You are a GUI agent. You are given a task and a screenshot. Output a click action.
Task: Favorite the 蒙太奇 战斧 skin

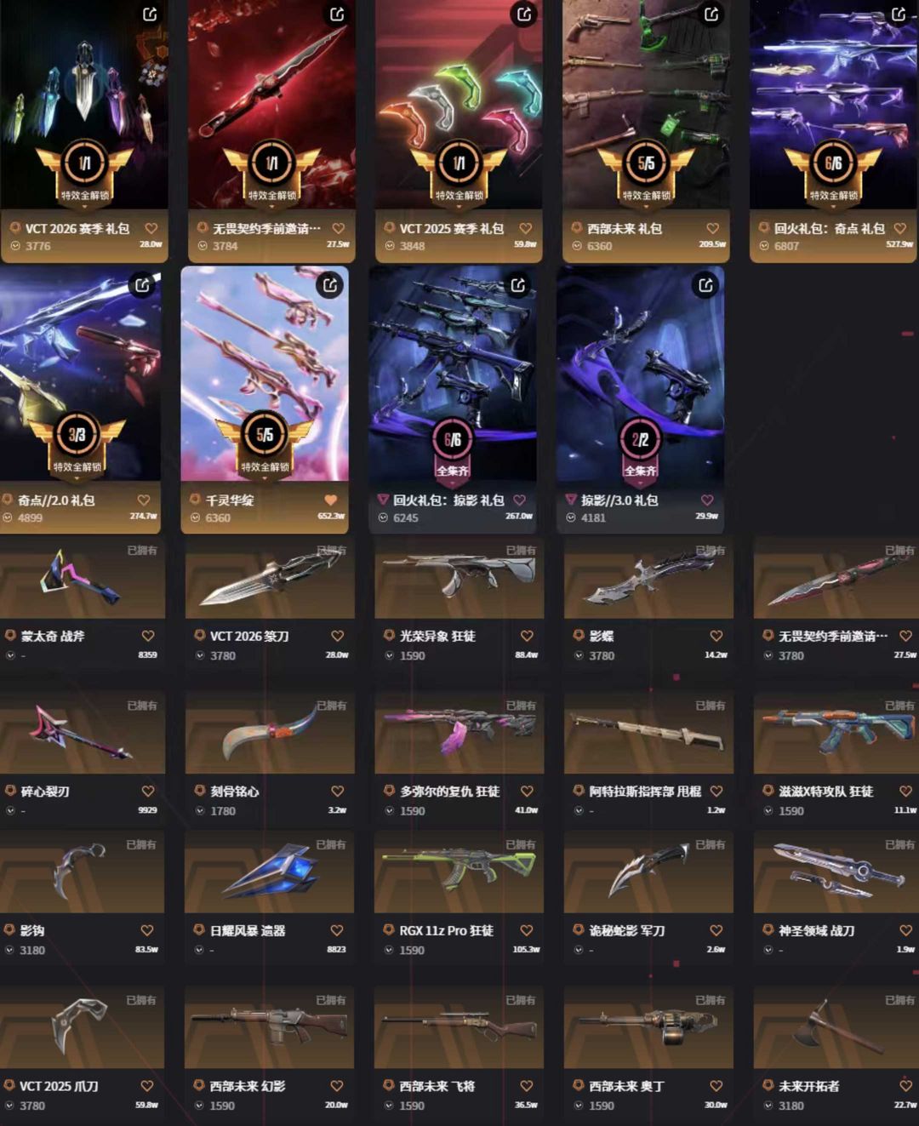pos(148,636)
